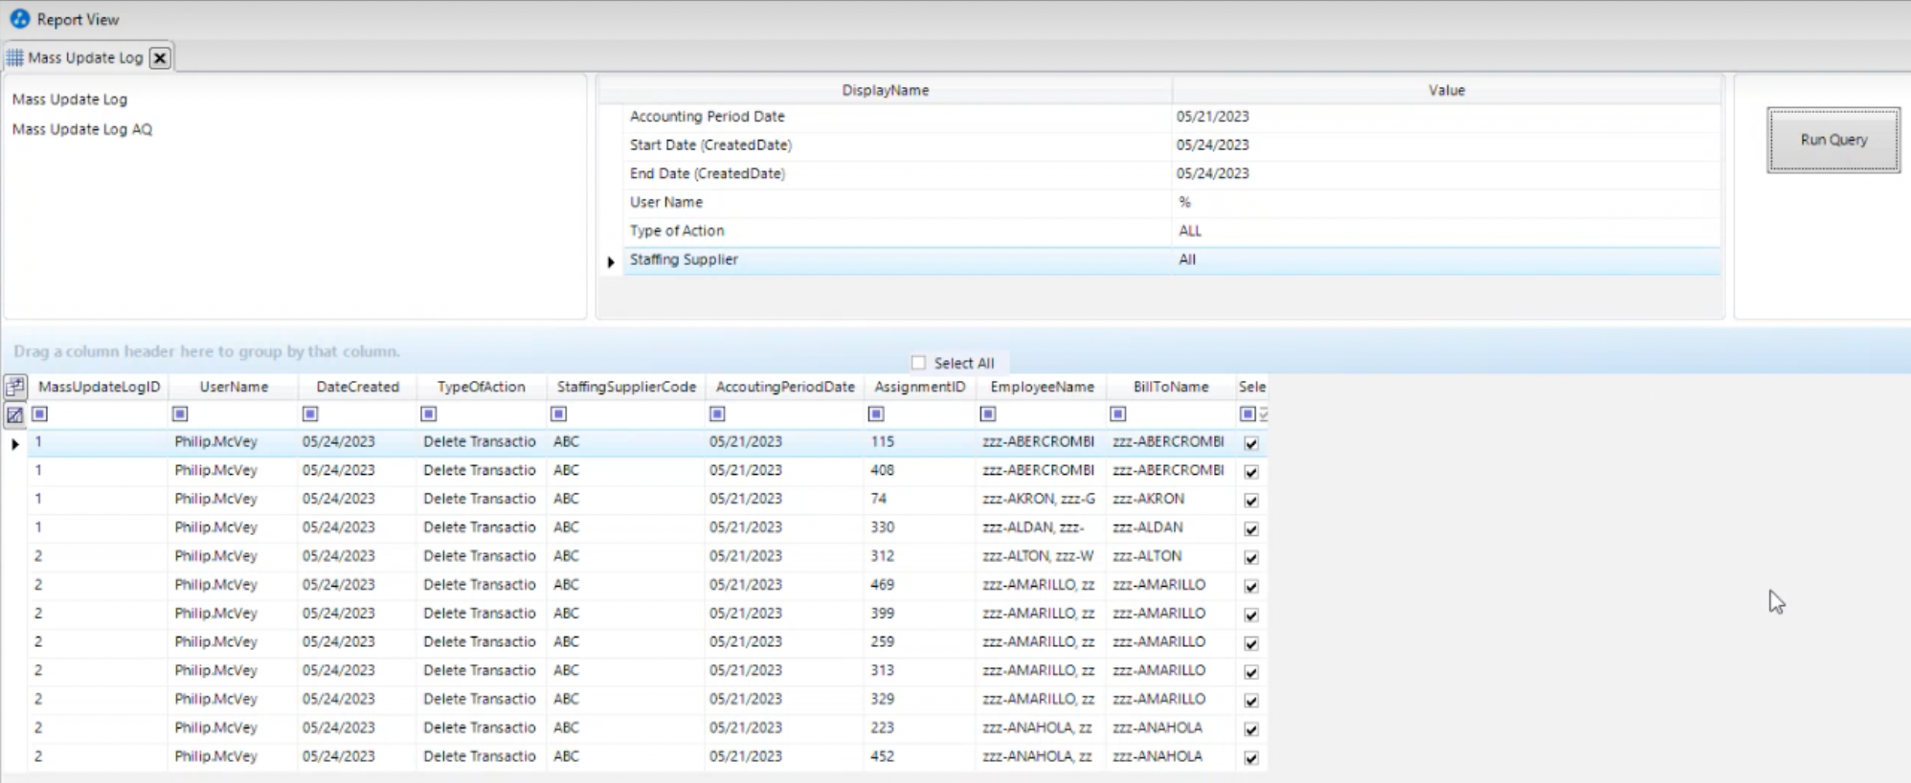Screen dimensions: 1911x783
Task: Edit the Start Date (CreatedDate) value
Action: coord(1447,145)
